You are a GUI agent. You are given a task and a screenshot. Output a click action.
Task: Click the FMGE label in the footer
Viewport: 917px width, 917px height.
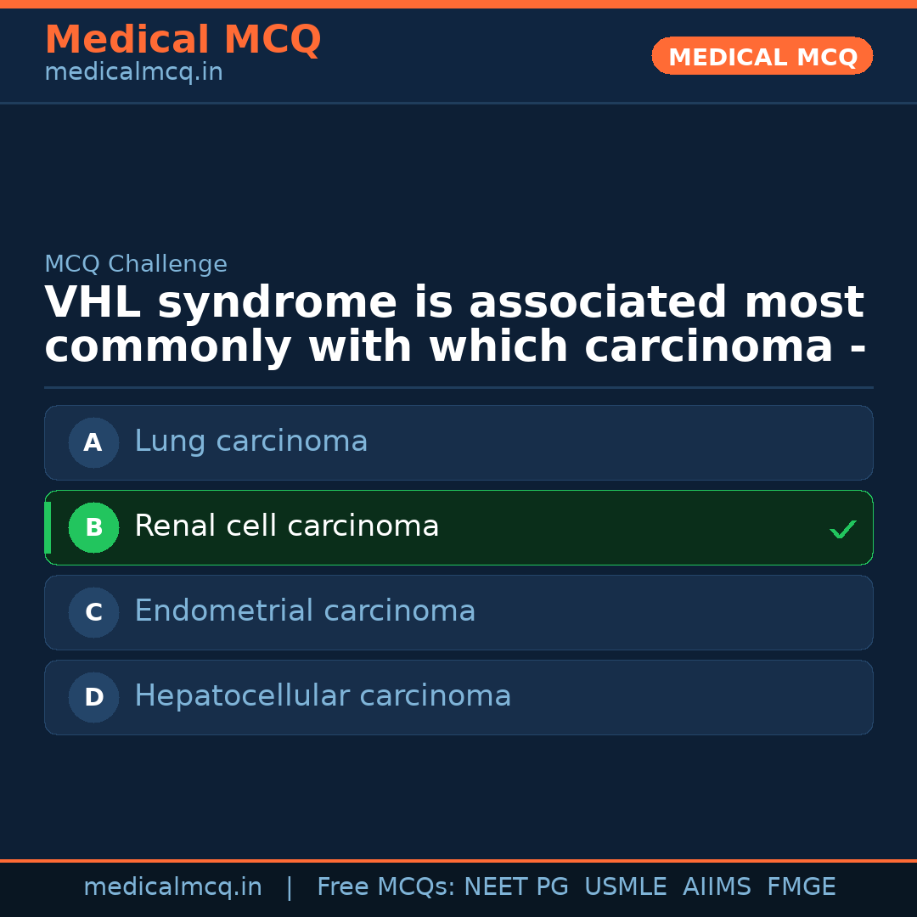pyautogui.click(x=801, y=887)
